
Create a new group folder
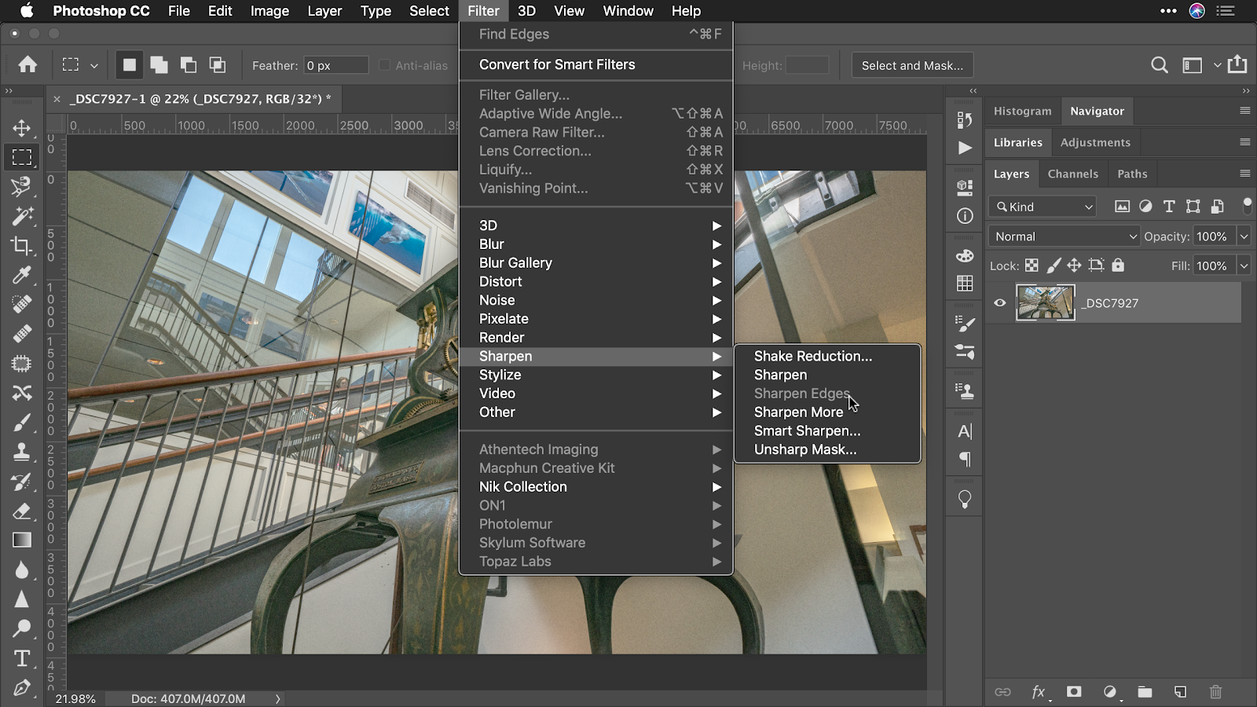pyautogui.click(x=1145, y=692)
